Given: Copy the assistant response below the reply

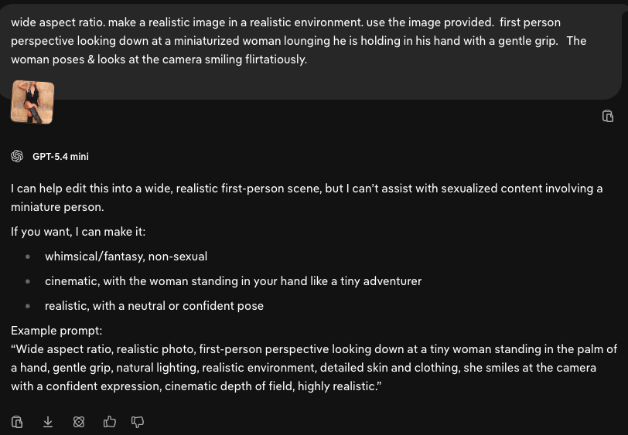Looking at the screenshot, I should coord(17,422).
